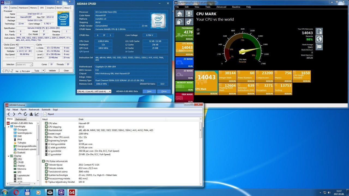349x196 pixels.
Task: Click the hardware card icon below the globe
Action: 319,47
